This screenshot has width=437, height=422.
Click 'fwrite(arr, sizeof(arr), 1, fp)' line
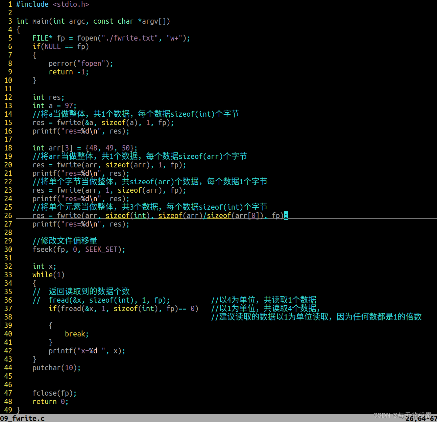click(109, 165)
